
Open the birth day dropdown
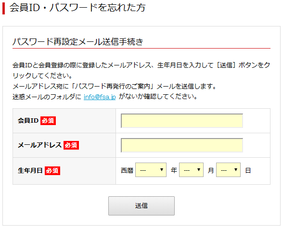[x=228, y=170]
